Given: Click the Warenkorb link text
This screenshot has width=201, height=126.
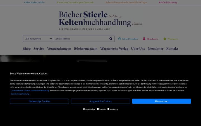Looking at the screenshot, I should coord(173,39).
